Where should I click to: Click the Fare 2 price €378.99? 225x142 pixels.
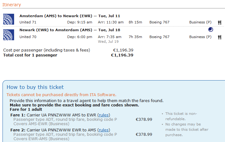coord(144,134)
